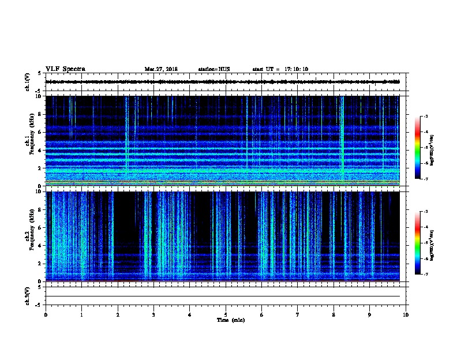The width and height of the screenshot is (457, 353).
Task: Click the "2" kHz tick of ch.2 spectrogram
Action: pyautogui.click(x=40, y=264)
